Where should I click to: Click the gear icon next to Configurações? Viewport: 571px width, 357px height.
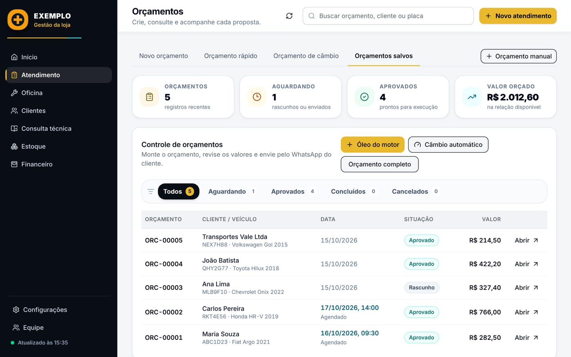[x=16, y=310]
